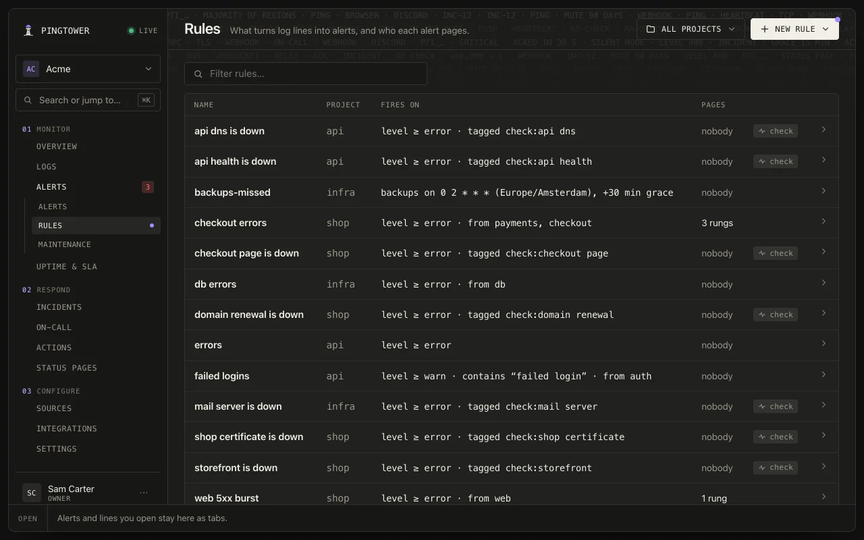This screenshot has height=540, width=864.
Task: Navigate to Incidents
Action: [x=59, y=307]
